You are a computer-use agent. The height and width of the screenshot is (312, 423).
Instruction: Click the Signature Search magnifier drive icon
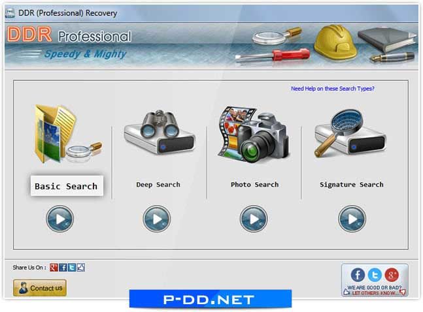point(350,133)
